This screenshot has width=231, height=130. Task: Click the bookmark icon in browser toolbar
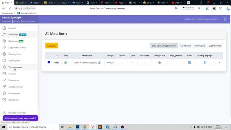pos(199,8)
